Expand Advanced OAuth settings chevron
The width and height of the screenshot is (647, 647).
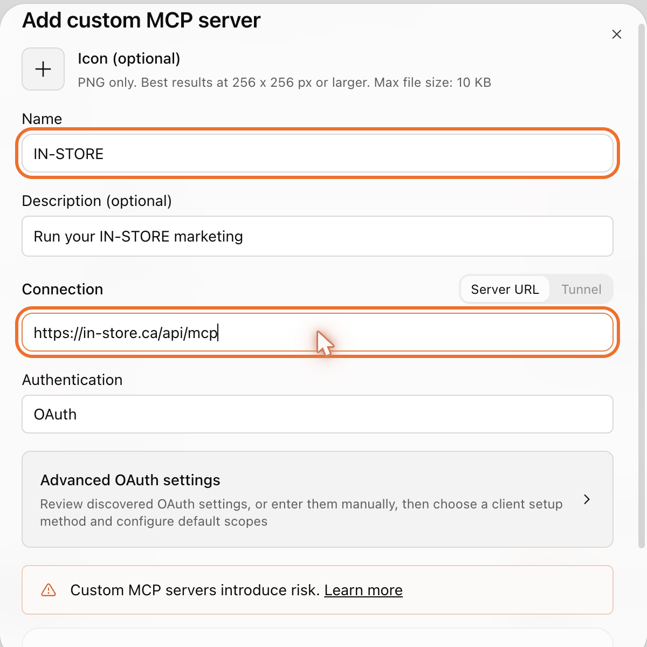click(587, 499)
